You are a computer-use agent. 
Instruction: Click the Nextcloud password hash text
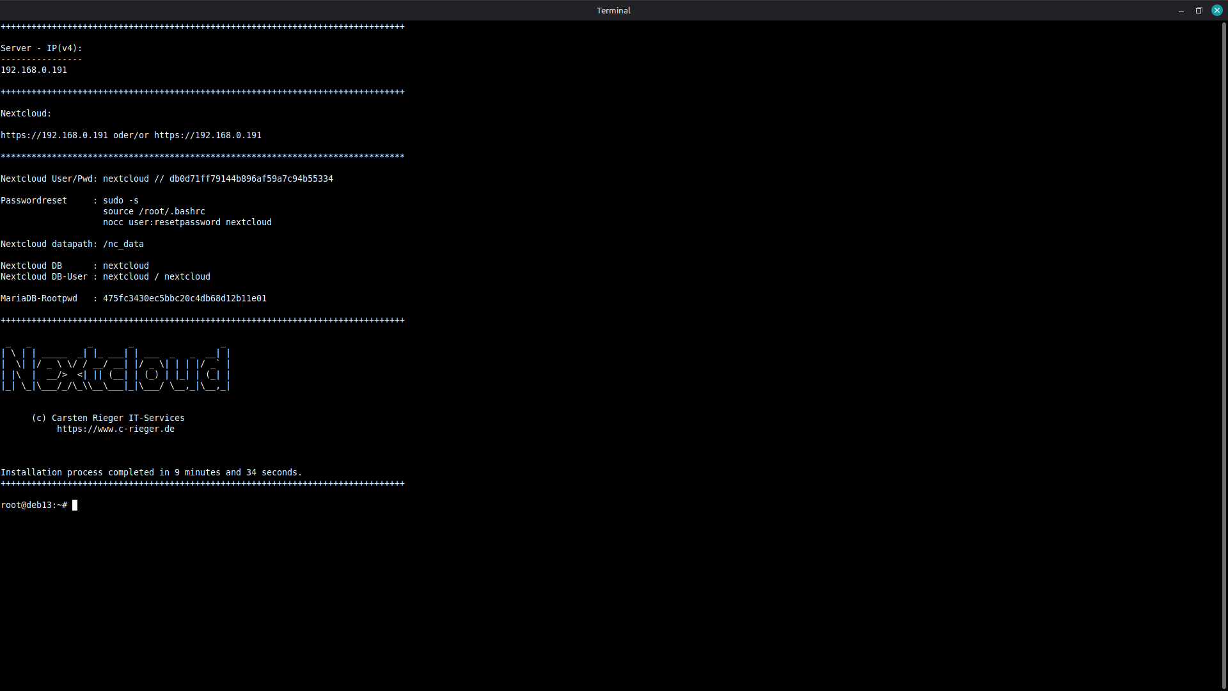251,179
